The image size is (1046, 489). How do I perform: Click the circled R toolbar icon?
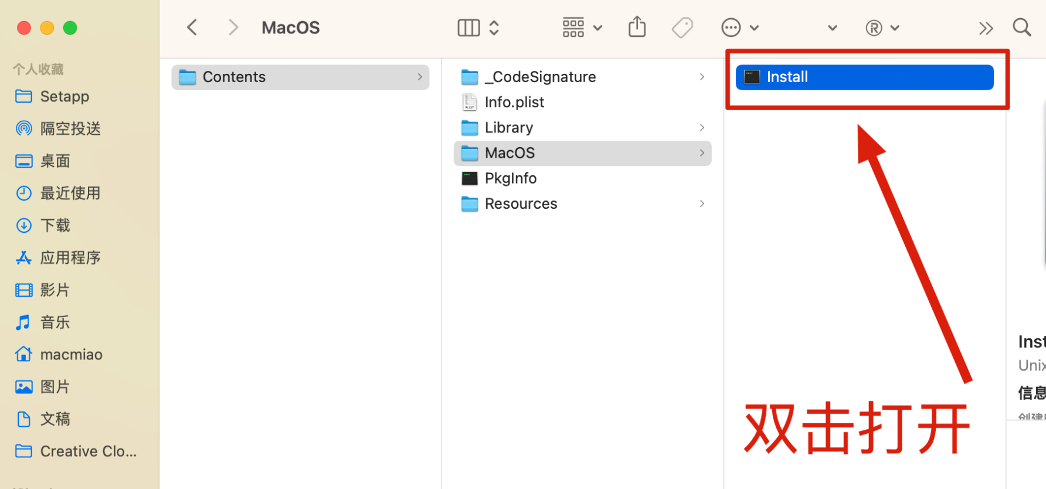coord(874,28)
